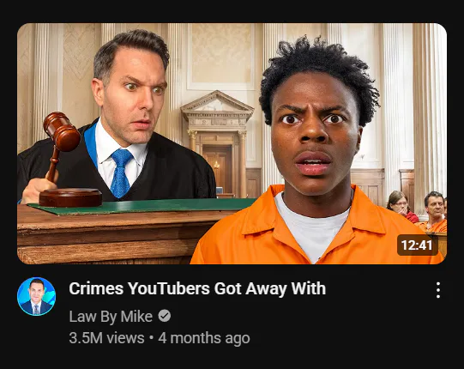464x369 pixels.
Task: Click the word Crimes in the video title
Action: pos(96,288)
